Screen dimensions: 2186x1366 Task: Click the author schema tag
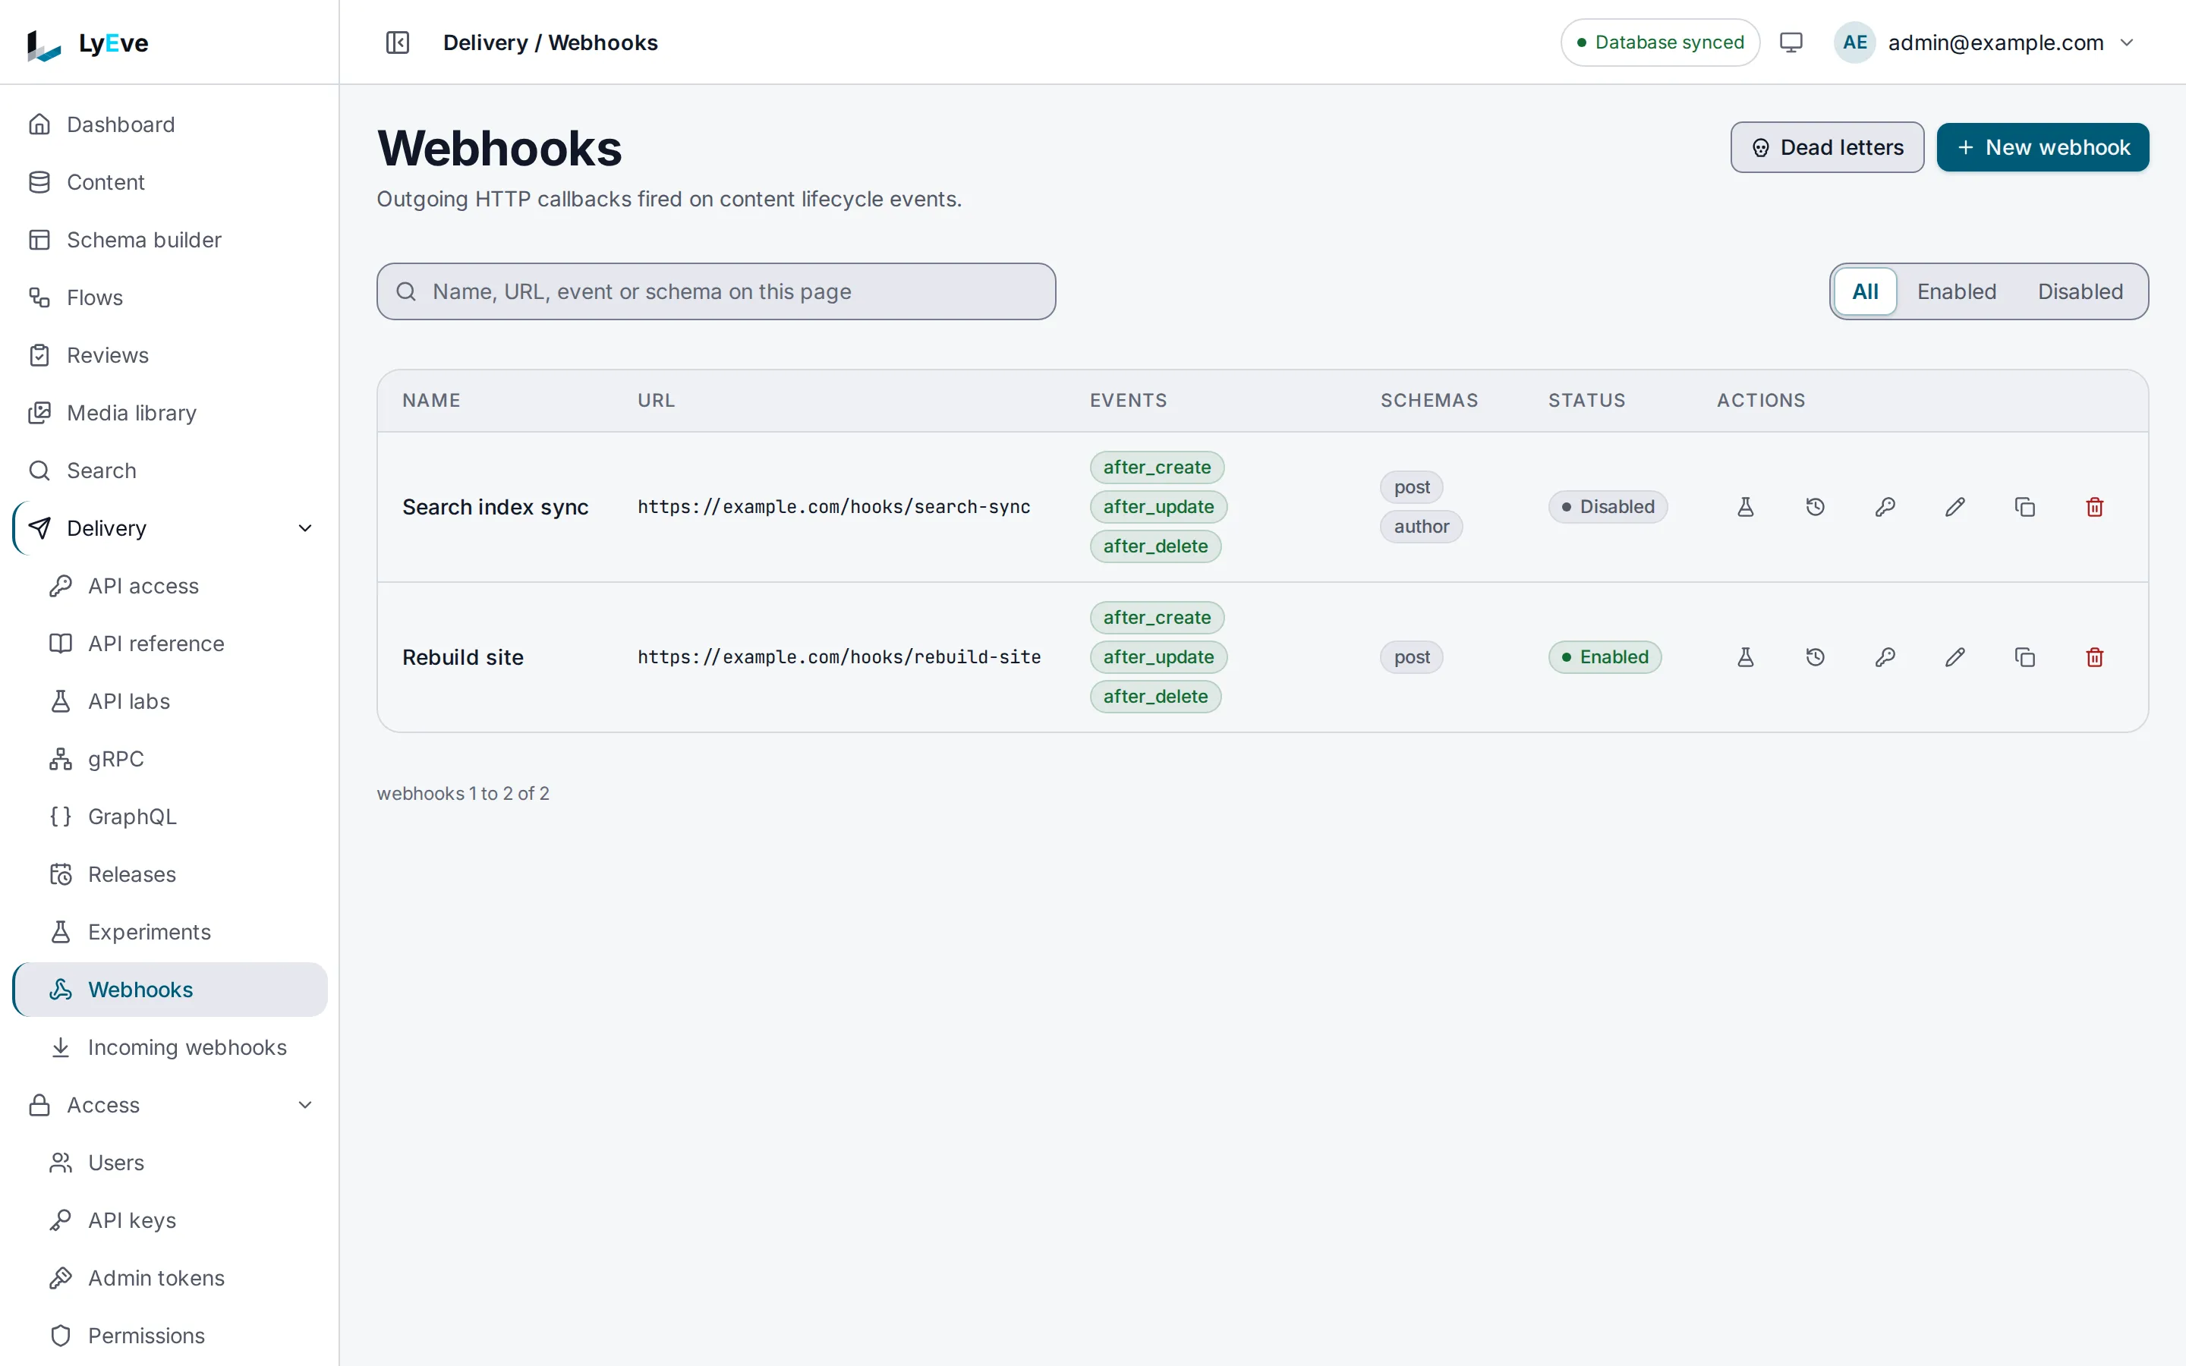(x=1421, y=527)
